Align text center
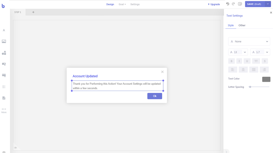This screenshot has width=273, height=153. click(243, 70)
